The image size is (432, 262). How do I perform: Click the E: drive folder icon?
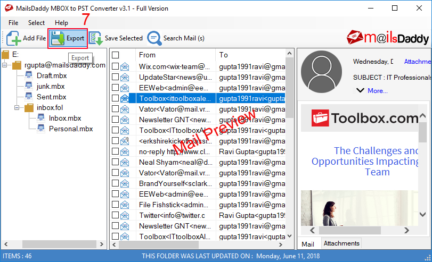coord(5,54)
